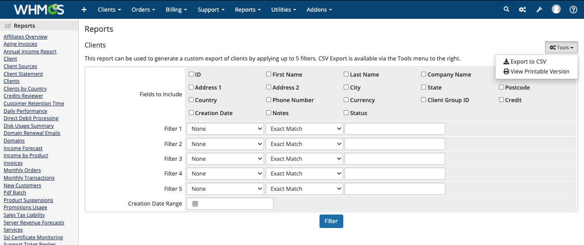This screenshot has width=584, height=245.
Task: Click the calendar icon in Creation Date Range
Action: tap(195, 203)
